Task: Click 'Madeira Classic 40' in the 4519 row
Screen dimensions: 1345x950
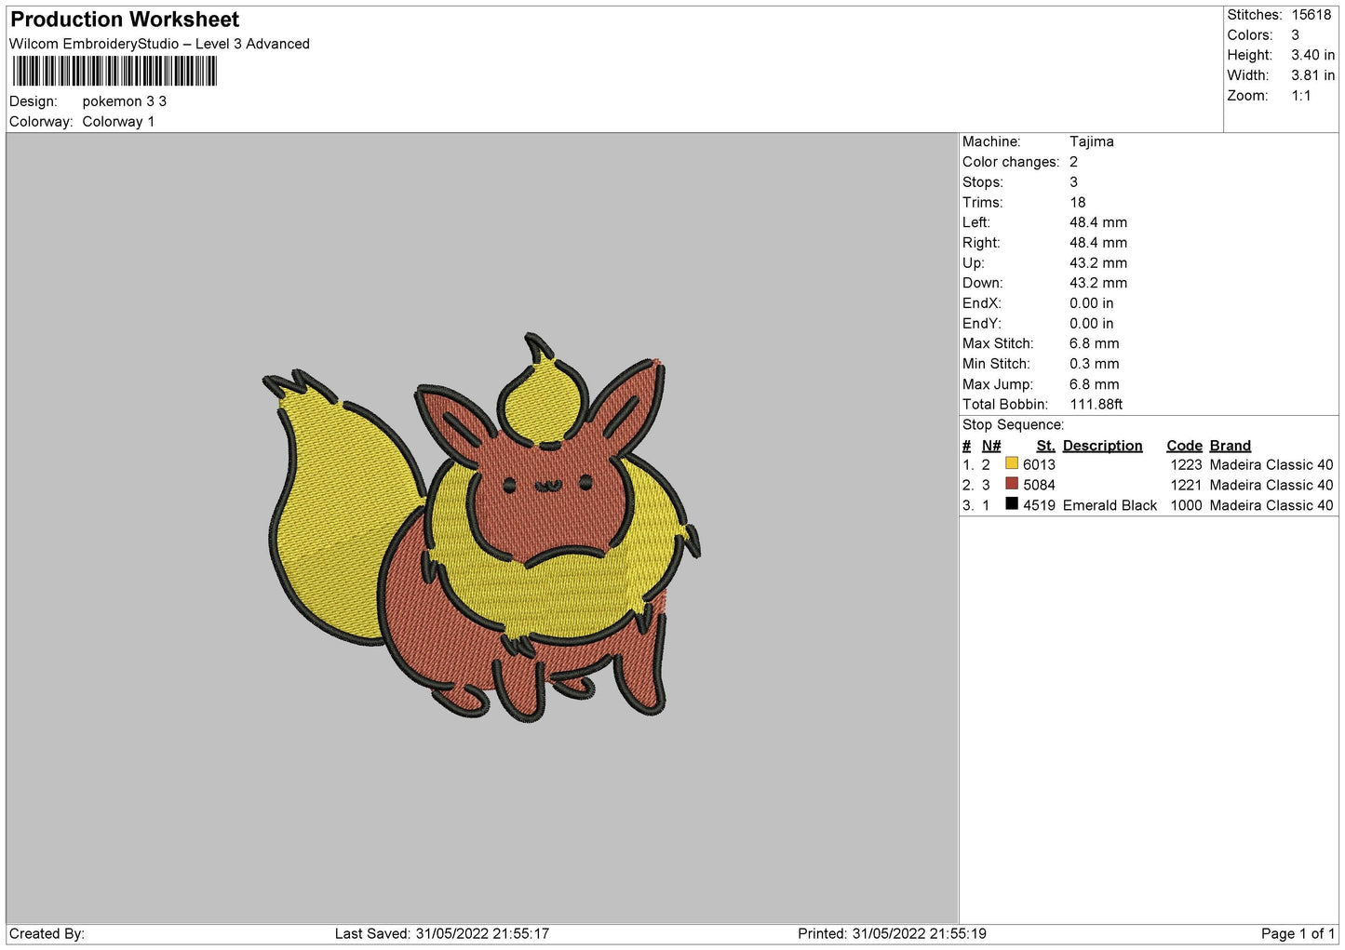Action: click(x=1271, y=505)
